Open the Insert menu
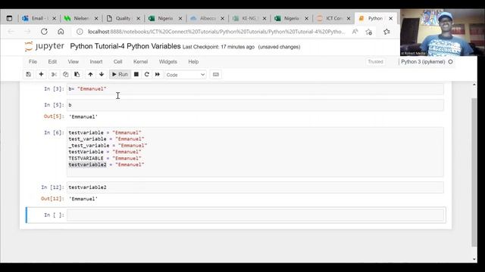This screenshot has height=272, width=485. tap(96, 62)
